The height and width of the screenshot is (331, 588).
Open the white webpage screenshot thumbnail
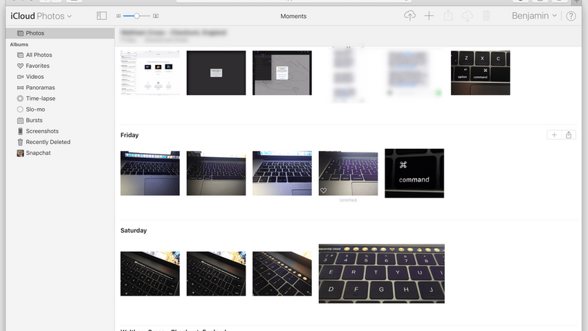coord(150,73)
